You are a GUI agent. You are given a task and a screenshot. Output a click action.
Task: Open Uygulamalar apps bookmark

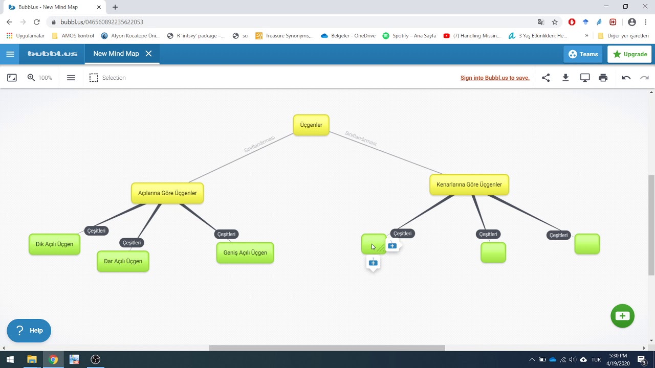[x=26, y=36]
